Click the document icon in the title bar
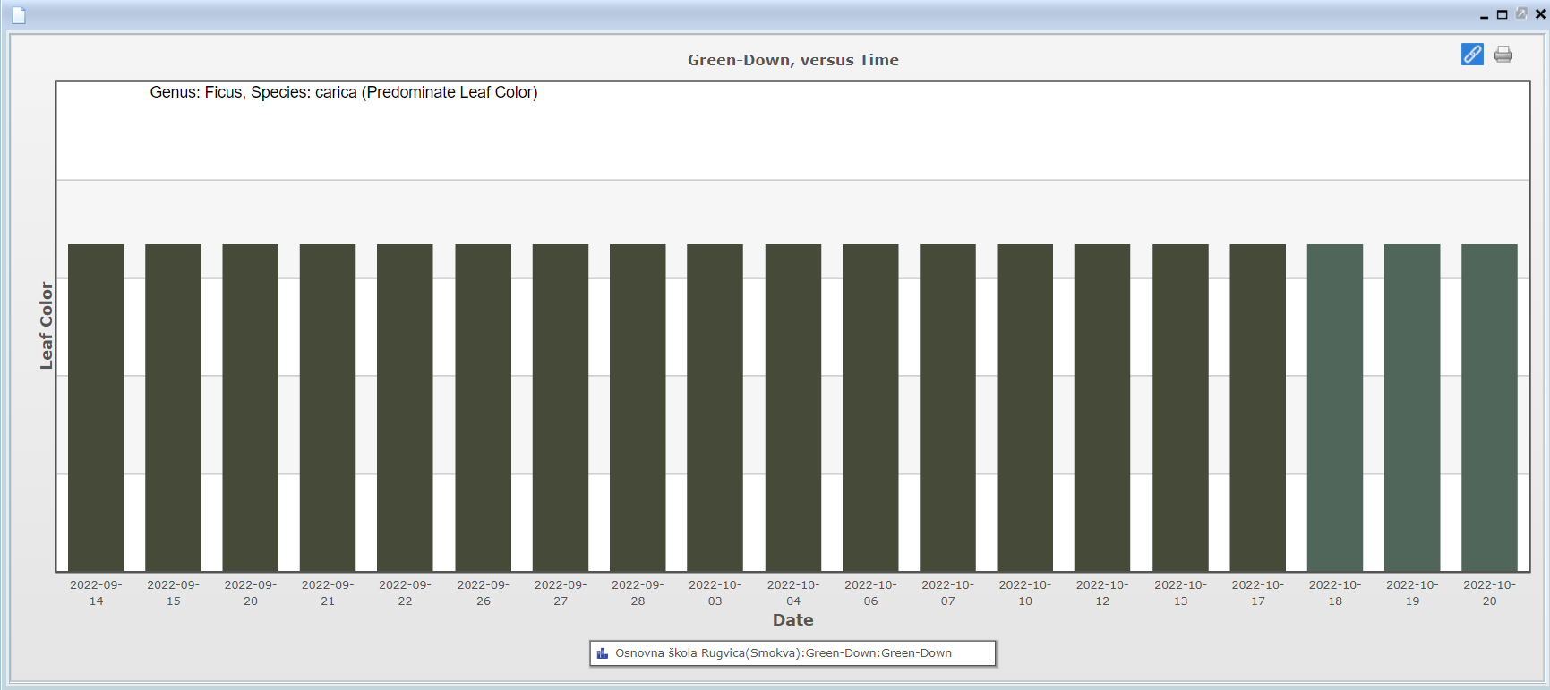1550x690 pixels. (19, 15)
